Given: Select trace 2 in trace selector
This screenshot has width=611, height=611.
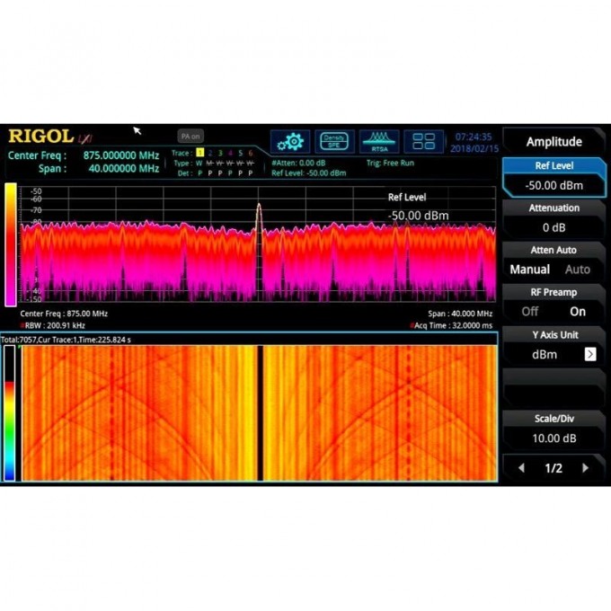Looking at the screenshot, I should tap(210, 153).
